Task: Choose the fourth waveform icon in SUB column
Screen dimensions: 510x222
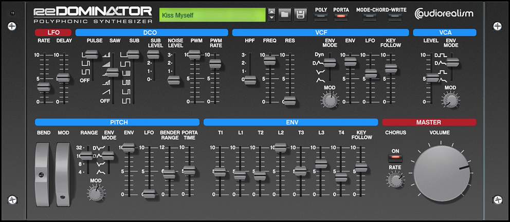Action: tap(126, 83)
